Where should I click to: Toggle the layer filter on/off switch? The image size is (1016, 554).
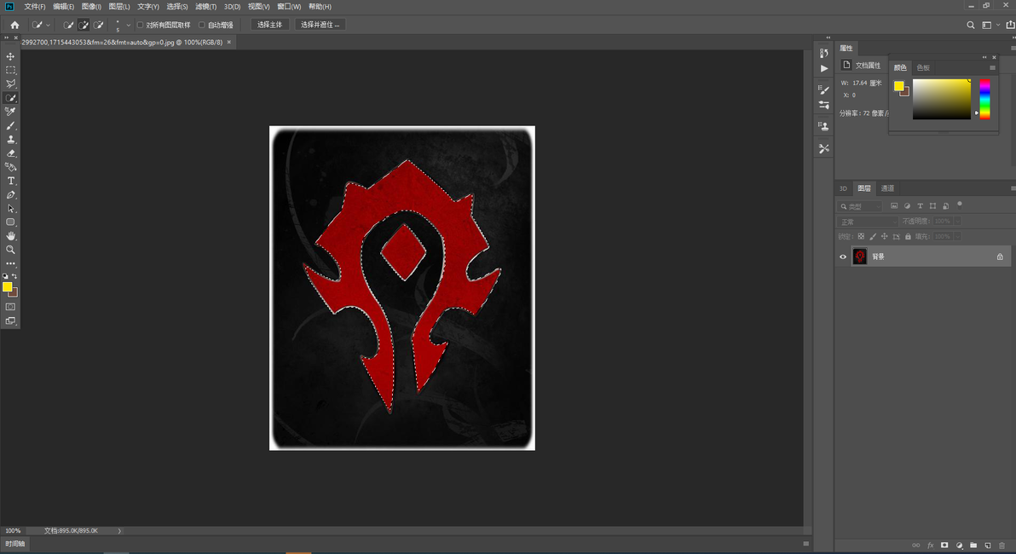coord(960,205)
